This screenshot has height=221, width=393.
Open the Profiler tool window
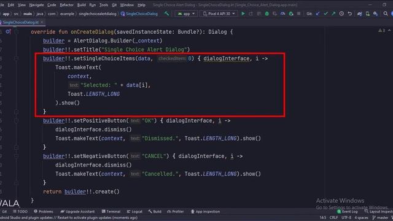[176, 211]
